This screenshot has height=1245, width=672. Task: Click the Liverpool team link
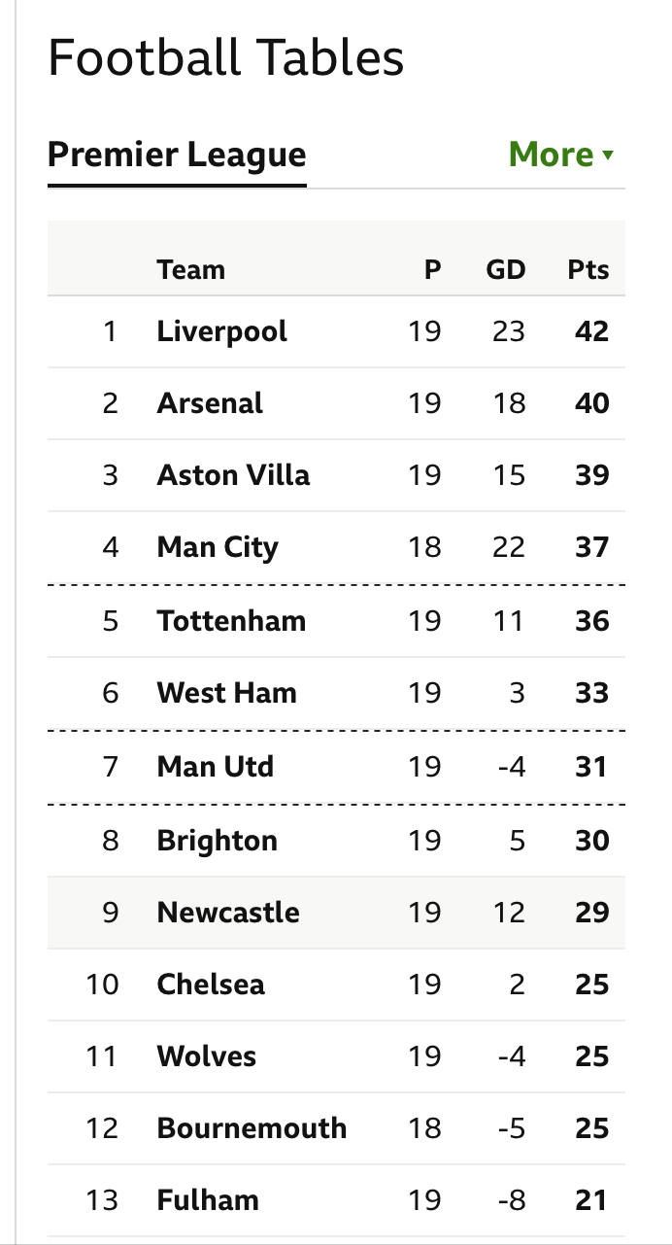pyautogui.click(x=222, y=331)
